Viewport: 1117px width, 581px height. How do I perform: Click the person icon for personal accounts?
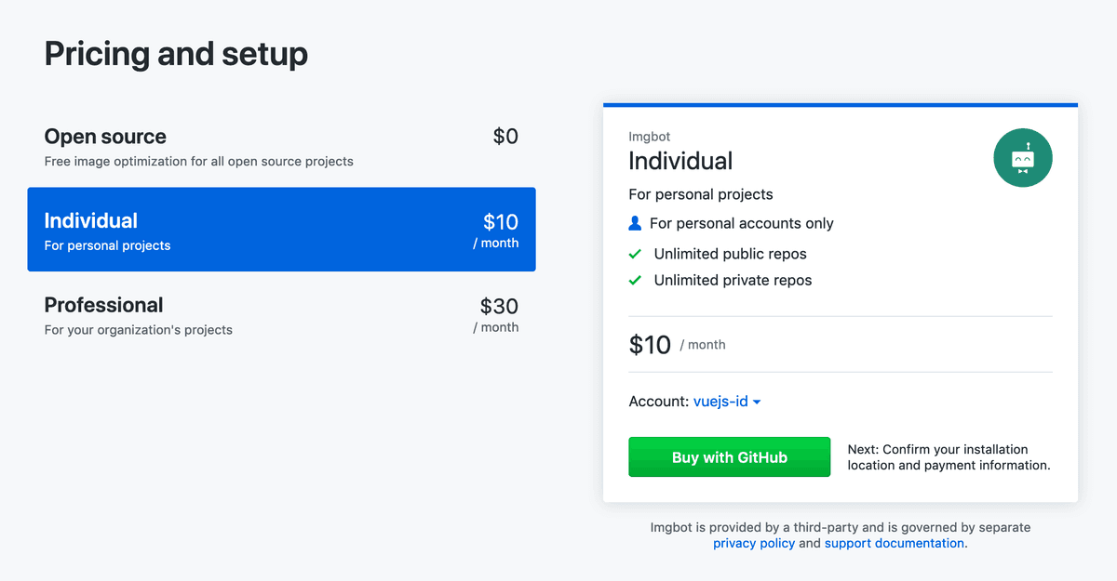tap(635, 223)
